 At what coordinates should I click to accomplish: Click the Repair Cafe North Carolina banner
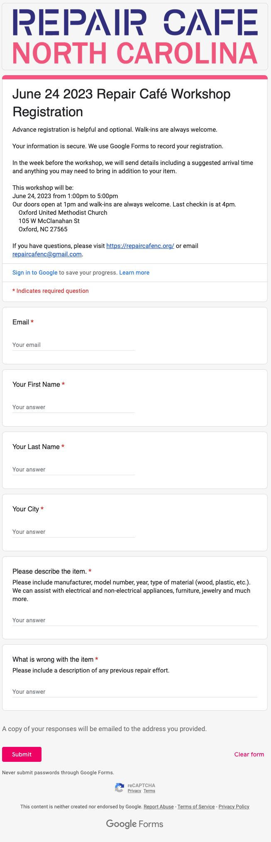click(135, 37)
